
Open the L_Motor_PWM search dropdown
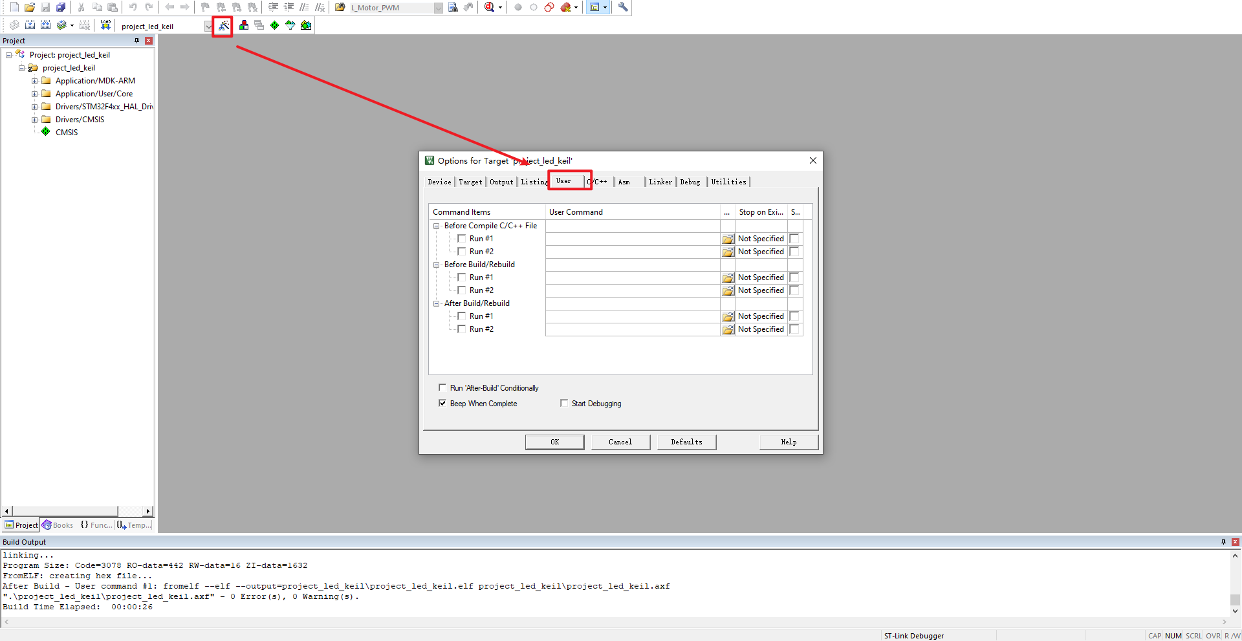click(x=439, y=8)
